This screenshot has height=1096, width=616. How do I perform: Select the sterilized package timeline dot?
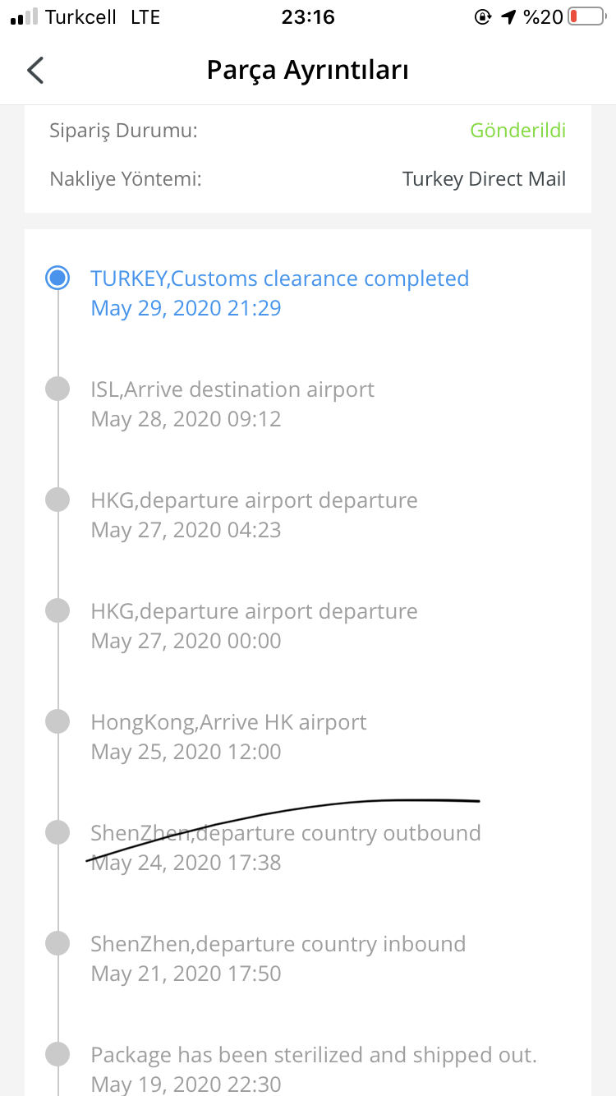click(x=57, y=1054)
